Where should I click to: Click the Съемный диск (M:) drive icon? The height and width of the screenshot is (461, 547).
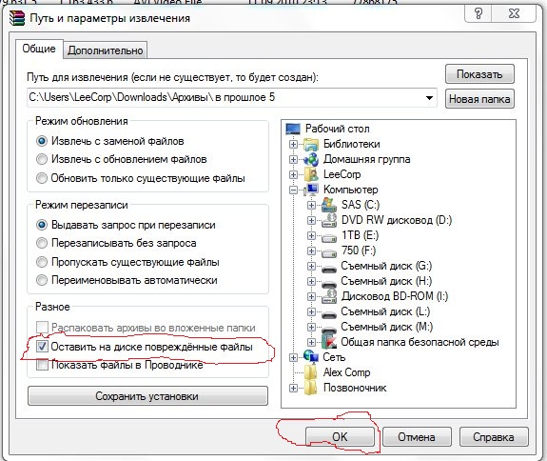328,330
